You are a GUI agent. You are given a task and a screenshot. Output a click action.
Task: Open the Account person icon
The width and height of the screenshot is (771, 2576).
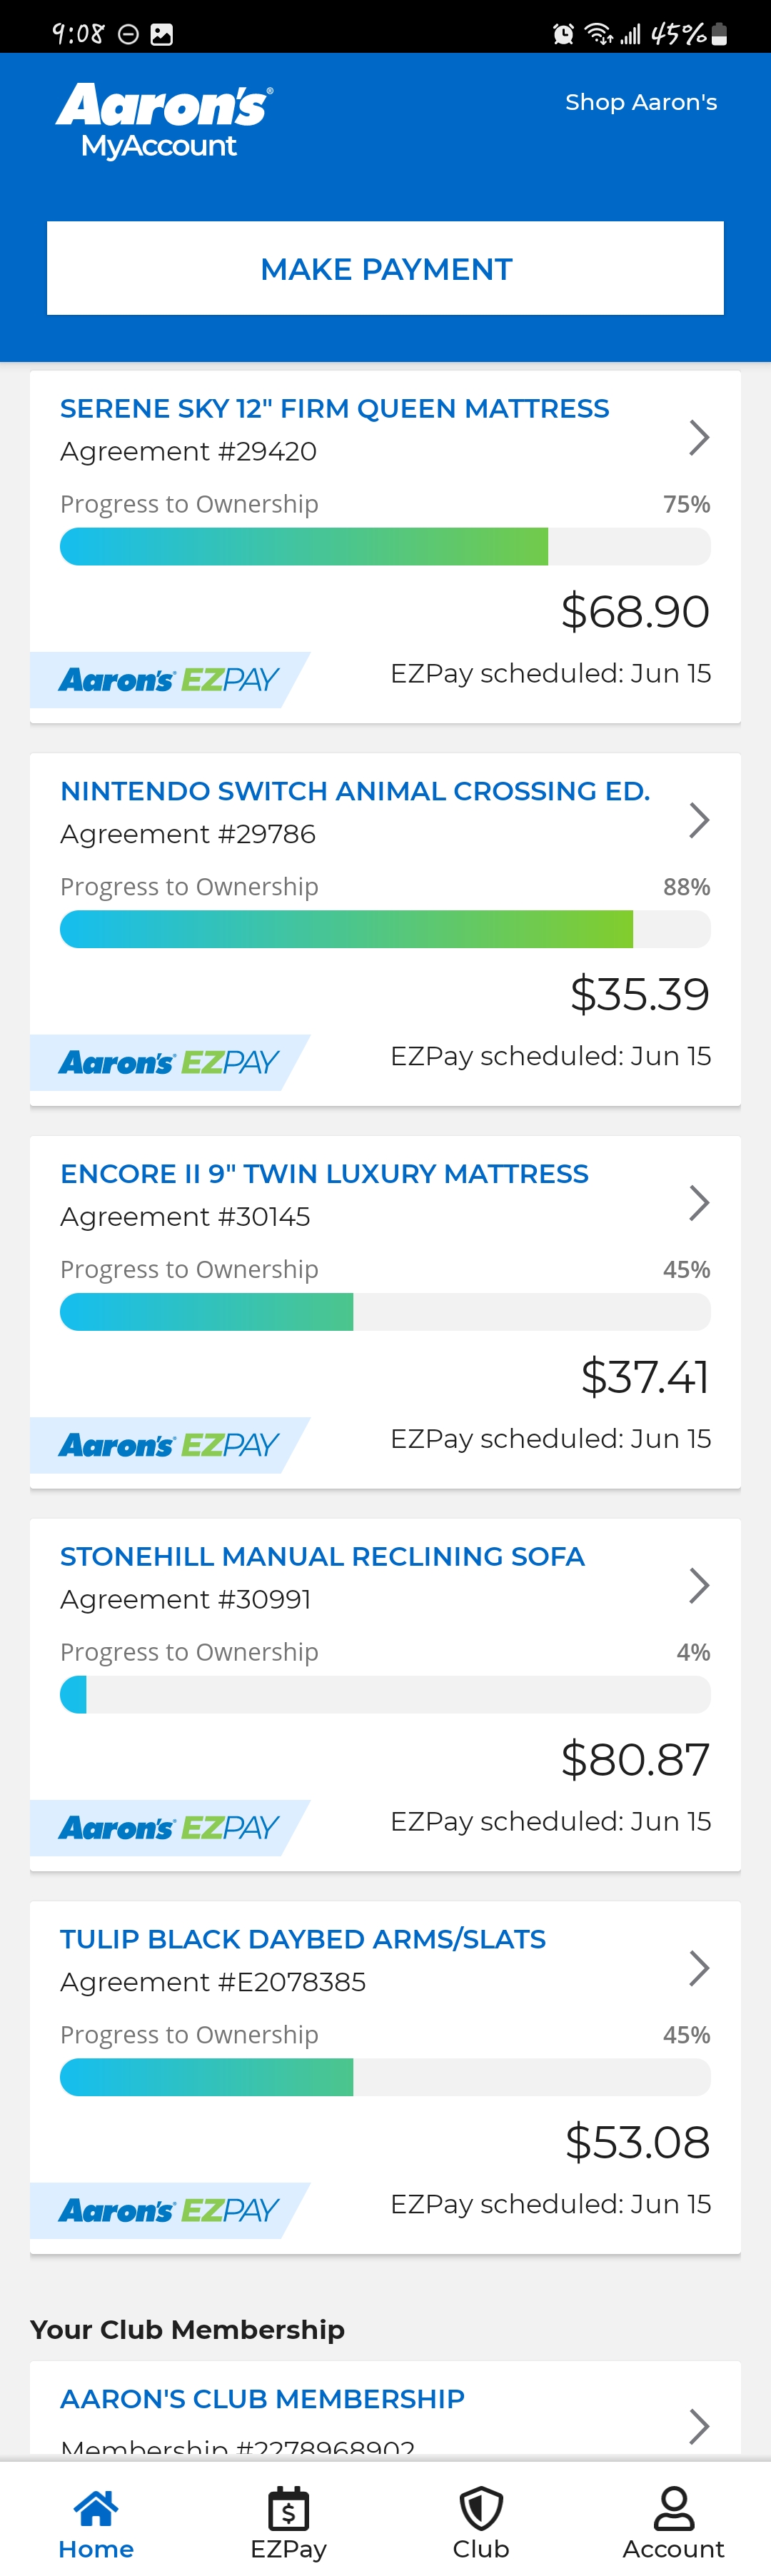[673, 2506]
